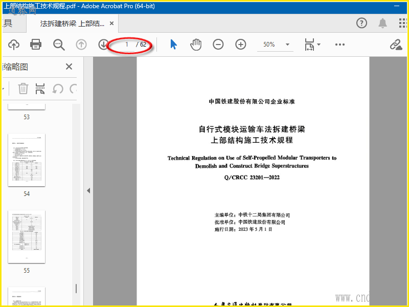Collapse the navigation pane with left triangle
This screenshot has width=409, height=307.
[88, 190]
